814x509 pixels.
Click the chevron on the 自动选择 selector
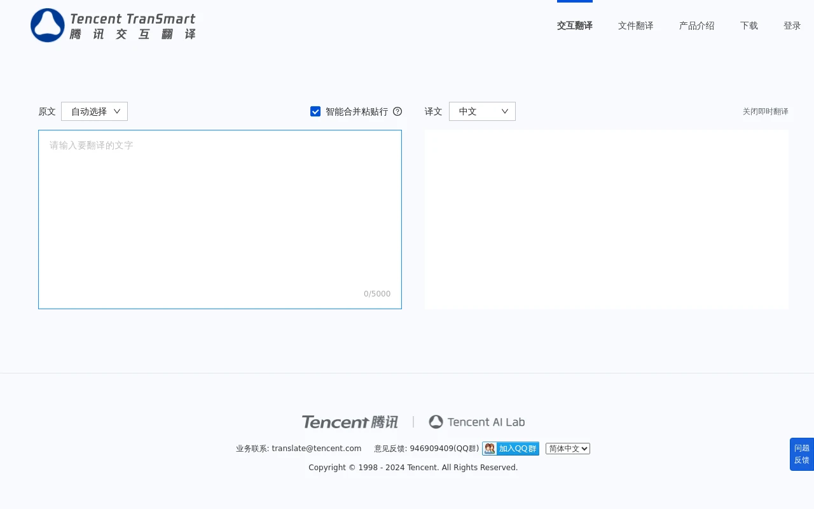click(116, 111)
